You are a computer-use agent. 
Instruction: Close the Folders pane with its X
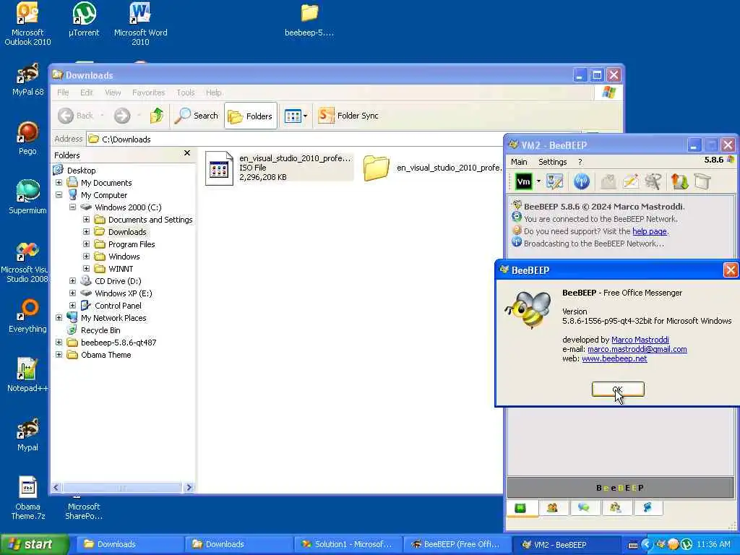[x=187, y=153]
